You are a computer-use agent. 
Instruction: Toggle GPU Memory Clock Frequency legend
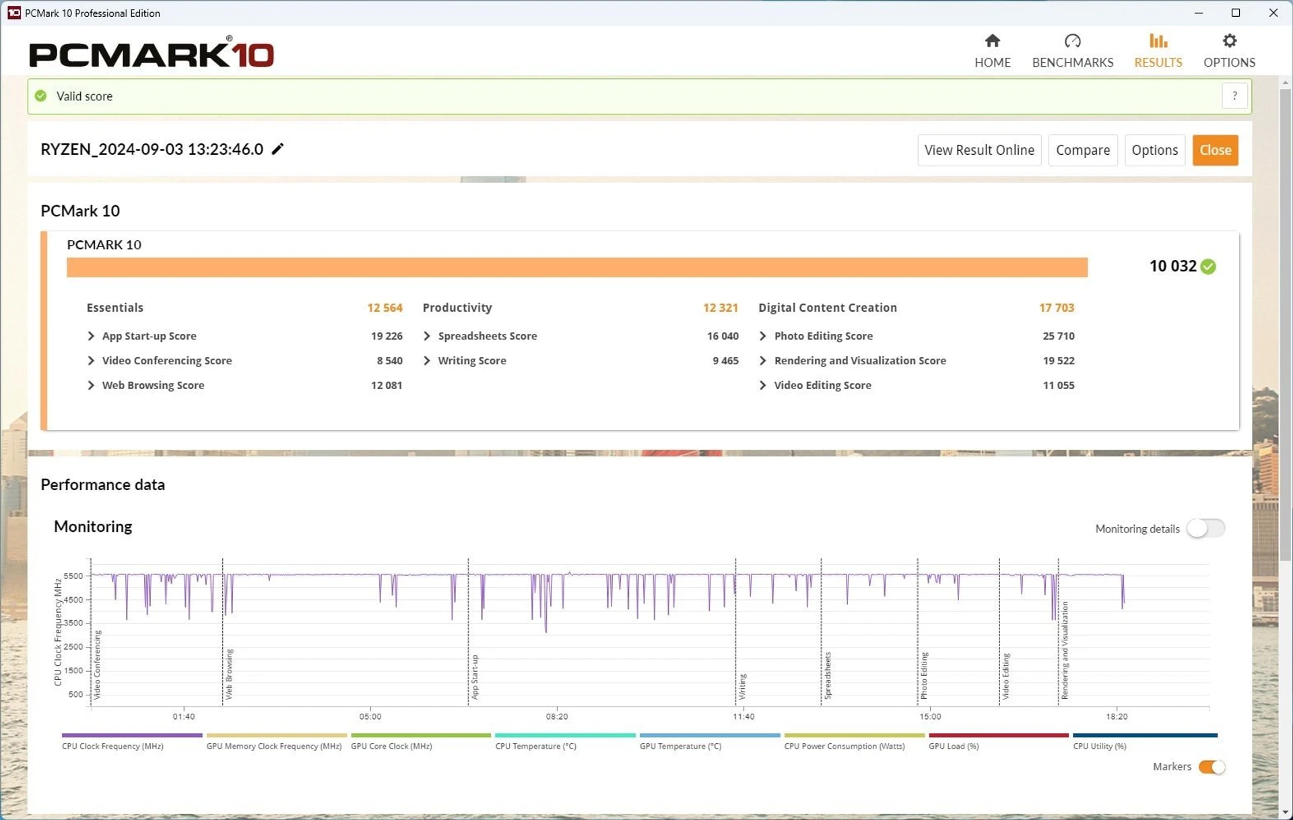(276, 741)
